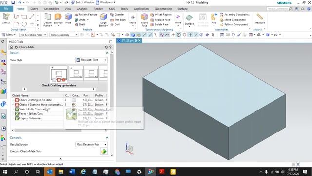Switch to the Assemblies ribbon tab
This screenshot has height=176, width=312.
[x=51, y=9]
